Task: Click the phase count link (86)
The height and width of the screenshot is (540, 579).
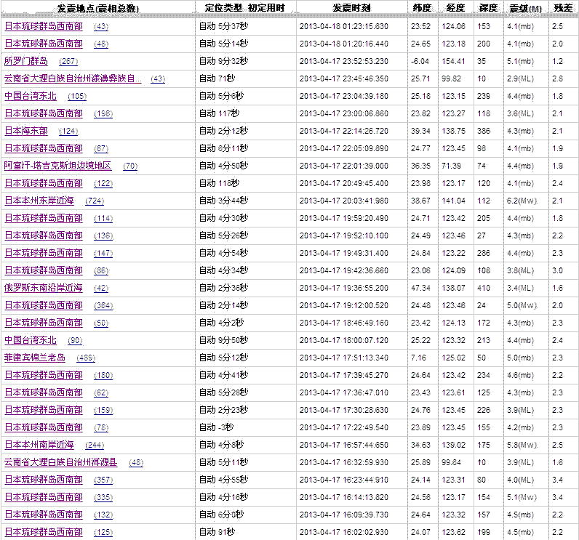Action: coord(101,271)
